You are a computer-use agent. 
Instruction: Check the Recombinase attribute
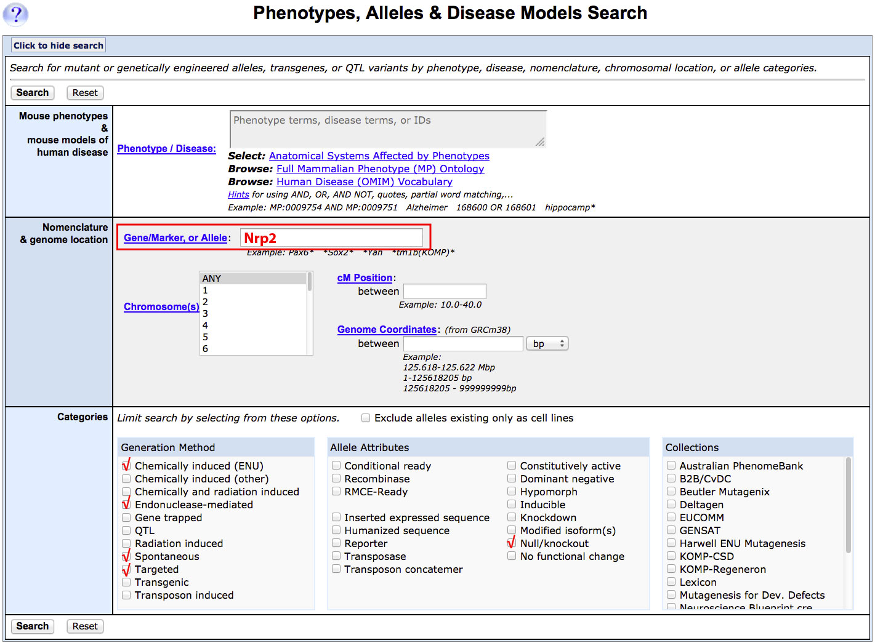[336, 479]
